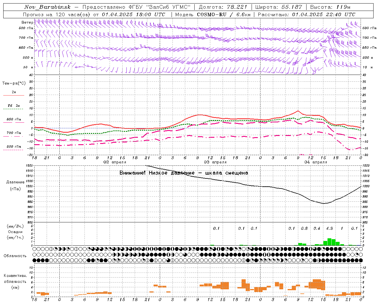Click the Td 2м legend entry

click(14, 106)
